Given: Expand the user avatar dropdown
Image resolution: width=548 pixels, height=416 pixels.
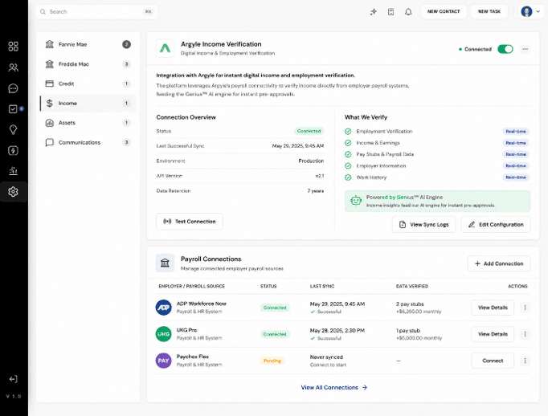Looking at the screenshot, I should click(538, 11).
